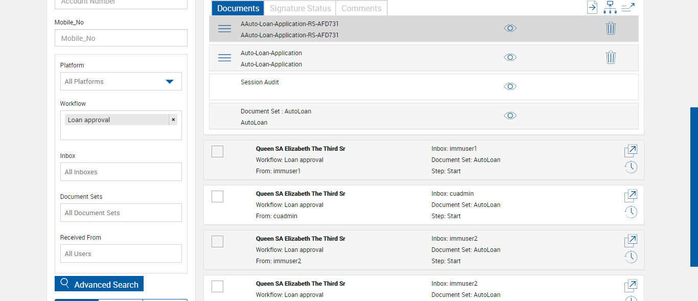Viewport: 698px width, 301px height.
Task: Open the Comments tab
Action: point(361,8)
